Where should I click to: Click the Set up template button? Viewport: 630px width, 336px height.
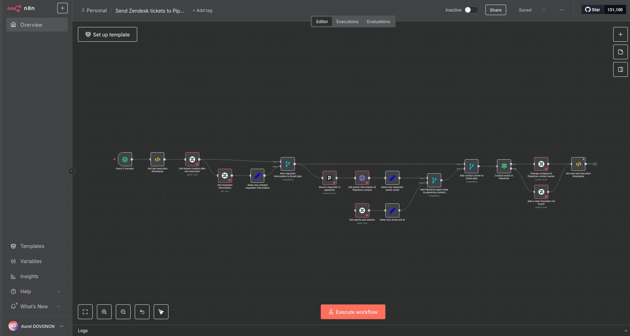pyautogui.click(x=107, y=34)
